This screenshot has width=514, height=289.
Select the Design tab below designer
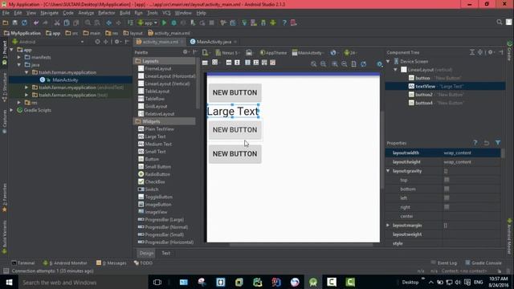pyautogui.click(x=146, y=253)
